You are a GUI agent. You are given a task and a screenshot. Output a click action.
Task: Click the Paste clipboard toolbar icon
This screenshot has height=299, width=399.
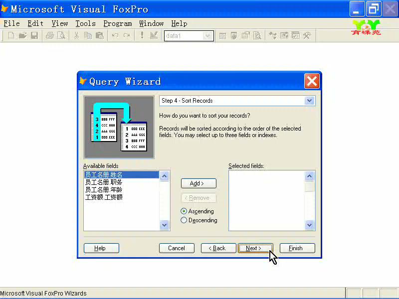[99, 35]
